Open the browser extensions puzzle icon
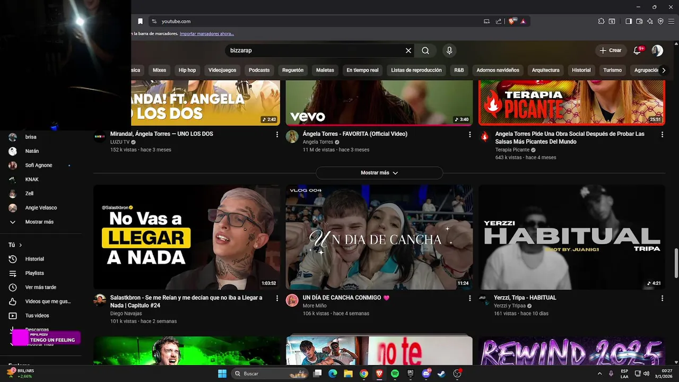The image size is (679, 382). click(x=601, y=21)
